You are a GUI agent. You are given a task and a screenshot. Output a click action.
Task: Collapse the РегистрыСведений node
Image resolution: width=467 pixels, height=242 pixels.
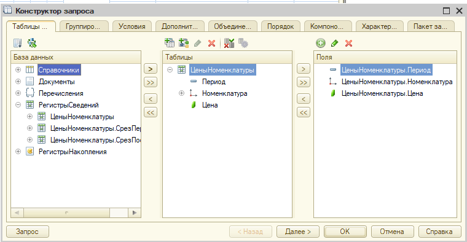[x=18, y=105]
